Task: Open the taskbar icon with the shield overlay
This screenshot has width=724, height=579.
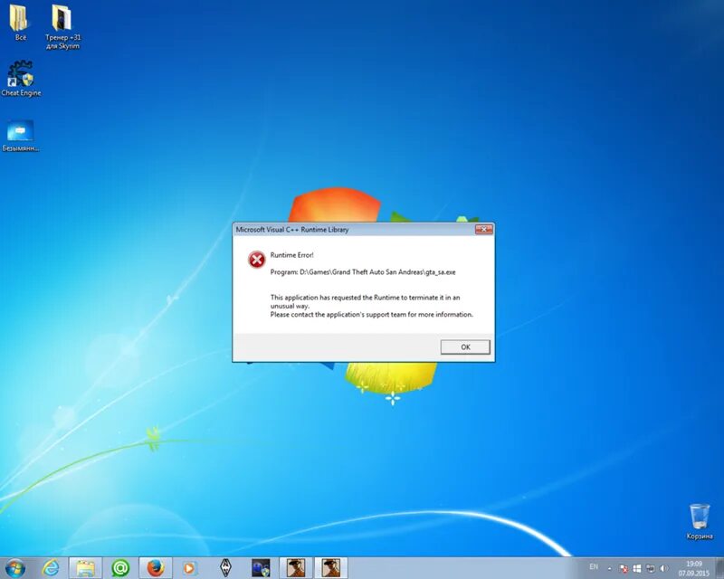Action: 261,568
